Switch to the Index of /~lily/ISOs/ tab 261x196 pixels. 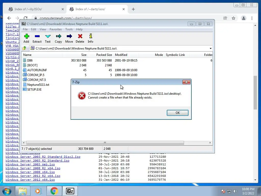[36, 9]
